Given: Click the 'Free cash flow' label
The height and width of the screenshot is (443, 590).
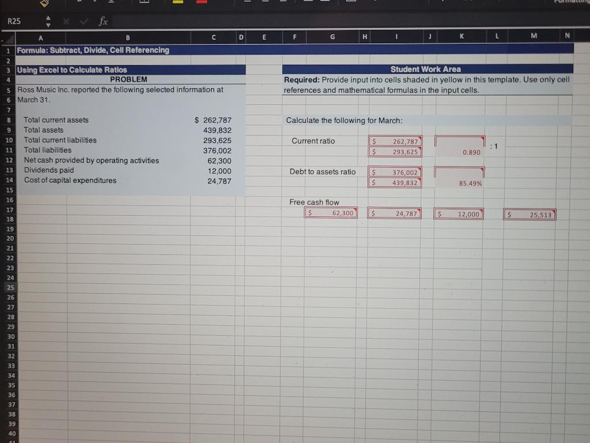Looking at the screenshot, I should tap(314, 202).
